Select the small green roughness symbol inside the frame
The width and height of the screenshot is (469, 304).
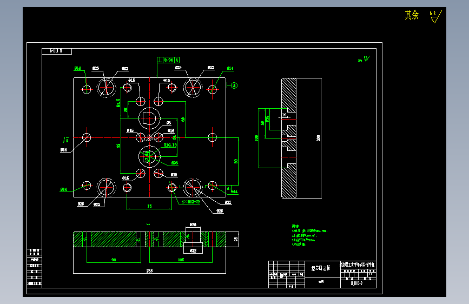coord(364,59)
